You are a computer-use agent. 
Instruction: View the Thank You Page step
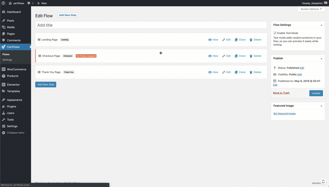pyautogui.click(x=213, y=72)
